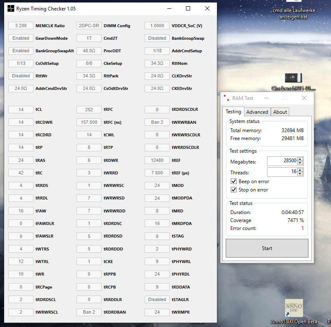Click the tRFC value 252
Image resolution: width=331 pixels, height=327 pixels.
pyautogui.click(x=89, y=110)
